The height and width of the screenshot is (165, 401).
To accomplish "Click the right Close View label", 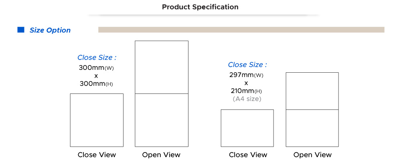I will (248, 155).
